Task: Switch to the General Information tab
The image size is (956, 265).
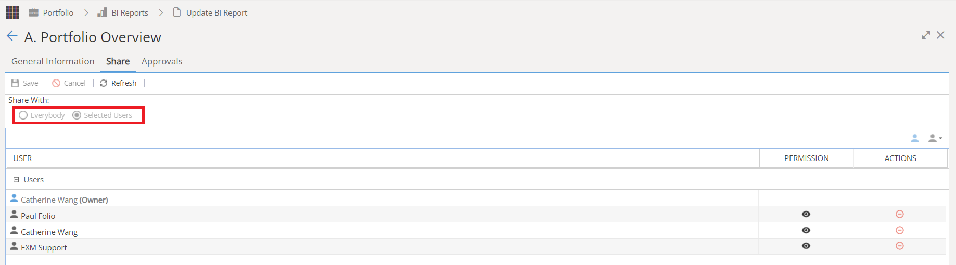Action: pos(53,61)
